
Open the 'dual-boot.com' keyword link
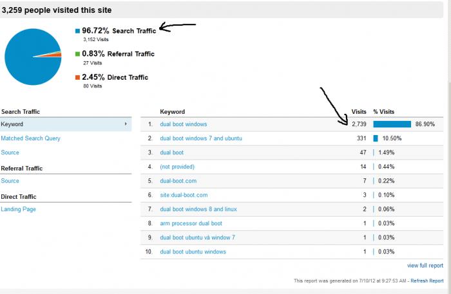pos(178,181)
